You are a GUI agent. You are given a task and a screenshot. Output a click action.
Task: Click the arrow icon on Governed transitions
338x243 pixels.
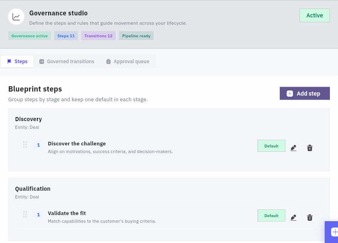pos(42,62)
